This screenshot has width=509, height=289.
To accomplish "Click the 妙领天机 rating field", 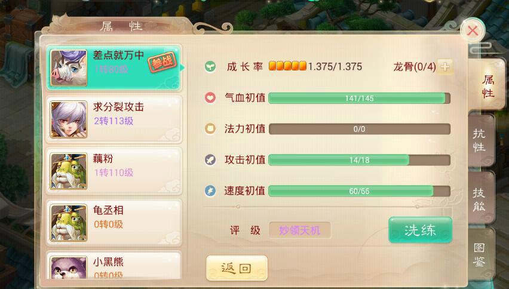I will [300, 230].
